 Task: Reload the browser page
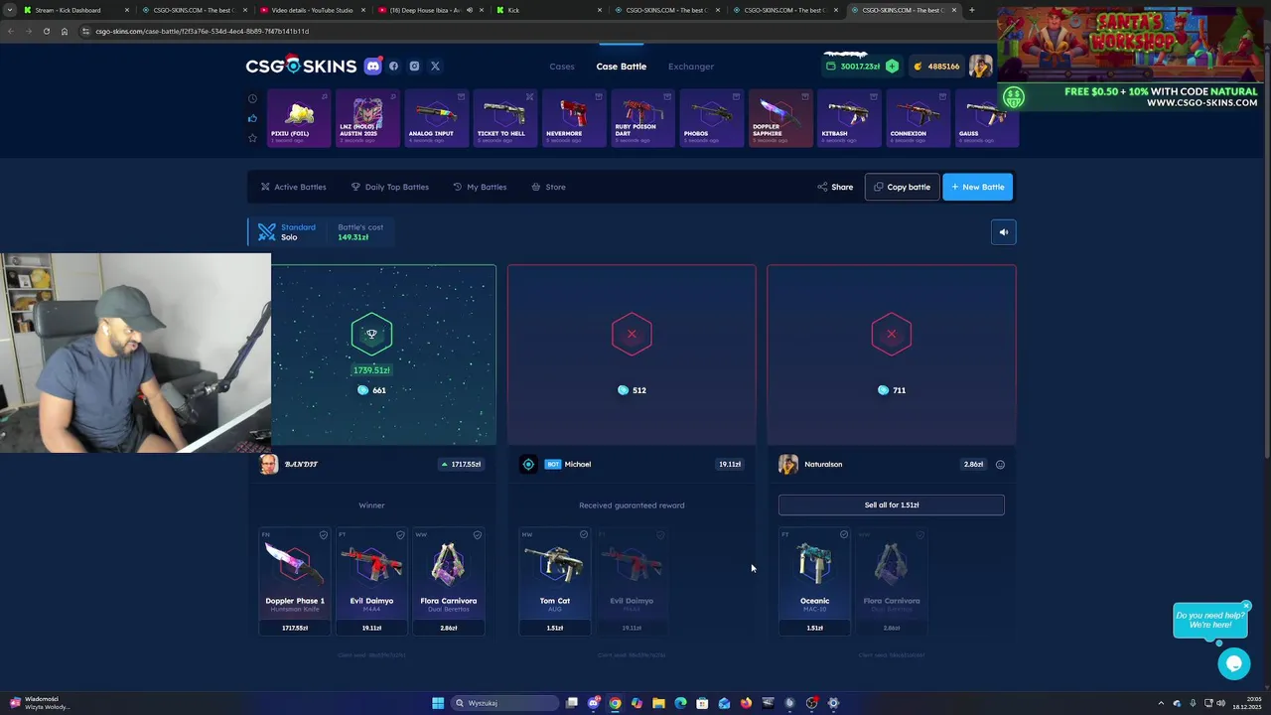click(46, 31)
